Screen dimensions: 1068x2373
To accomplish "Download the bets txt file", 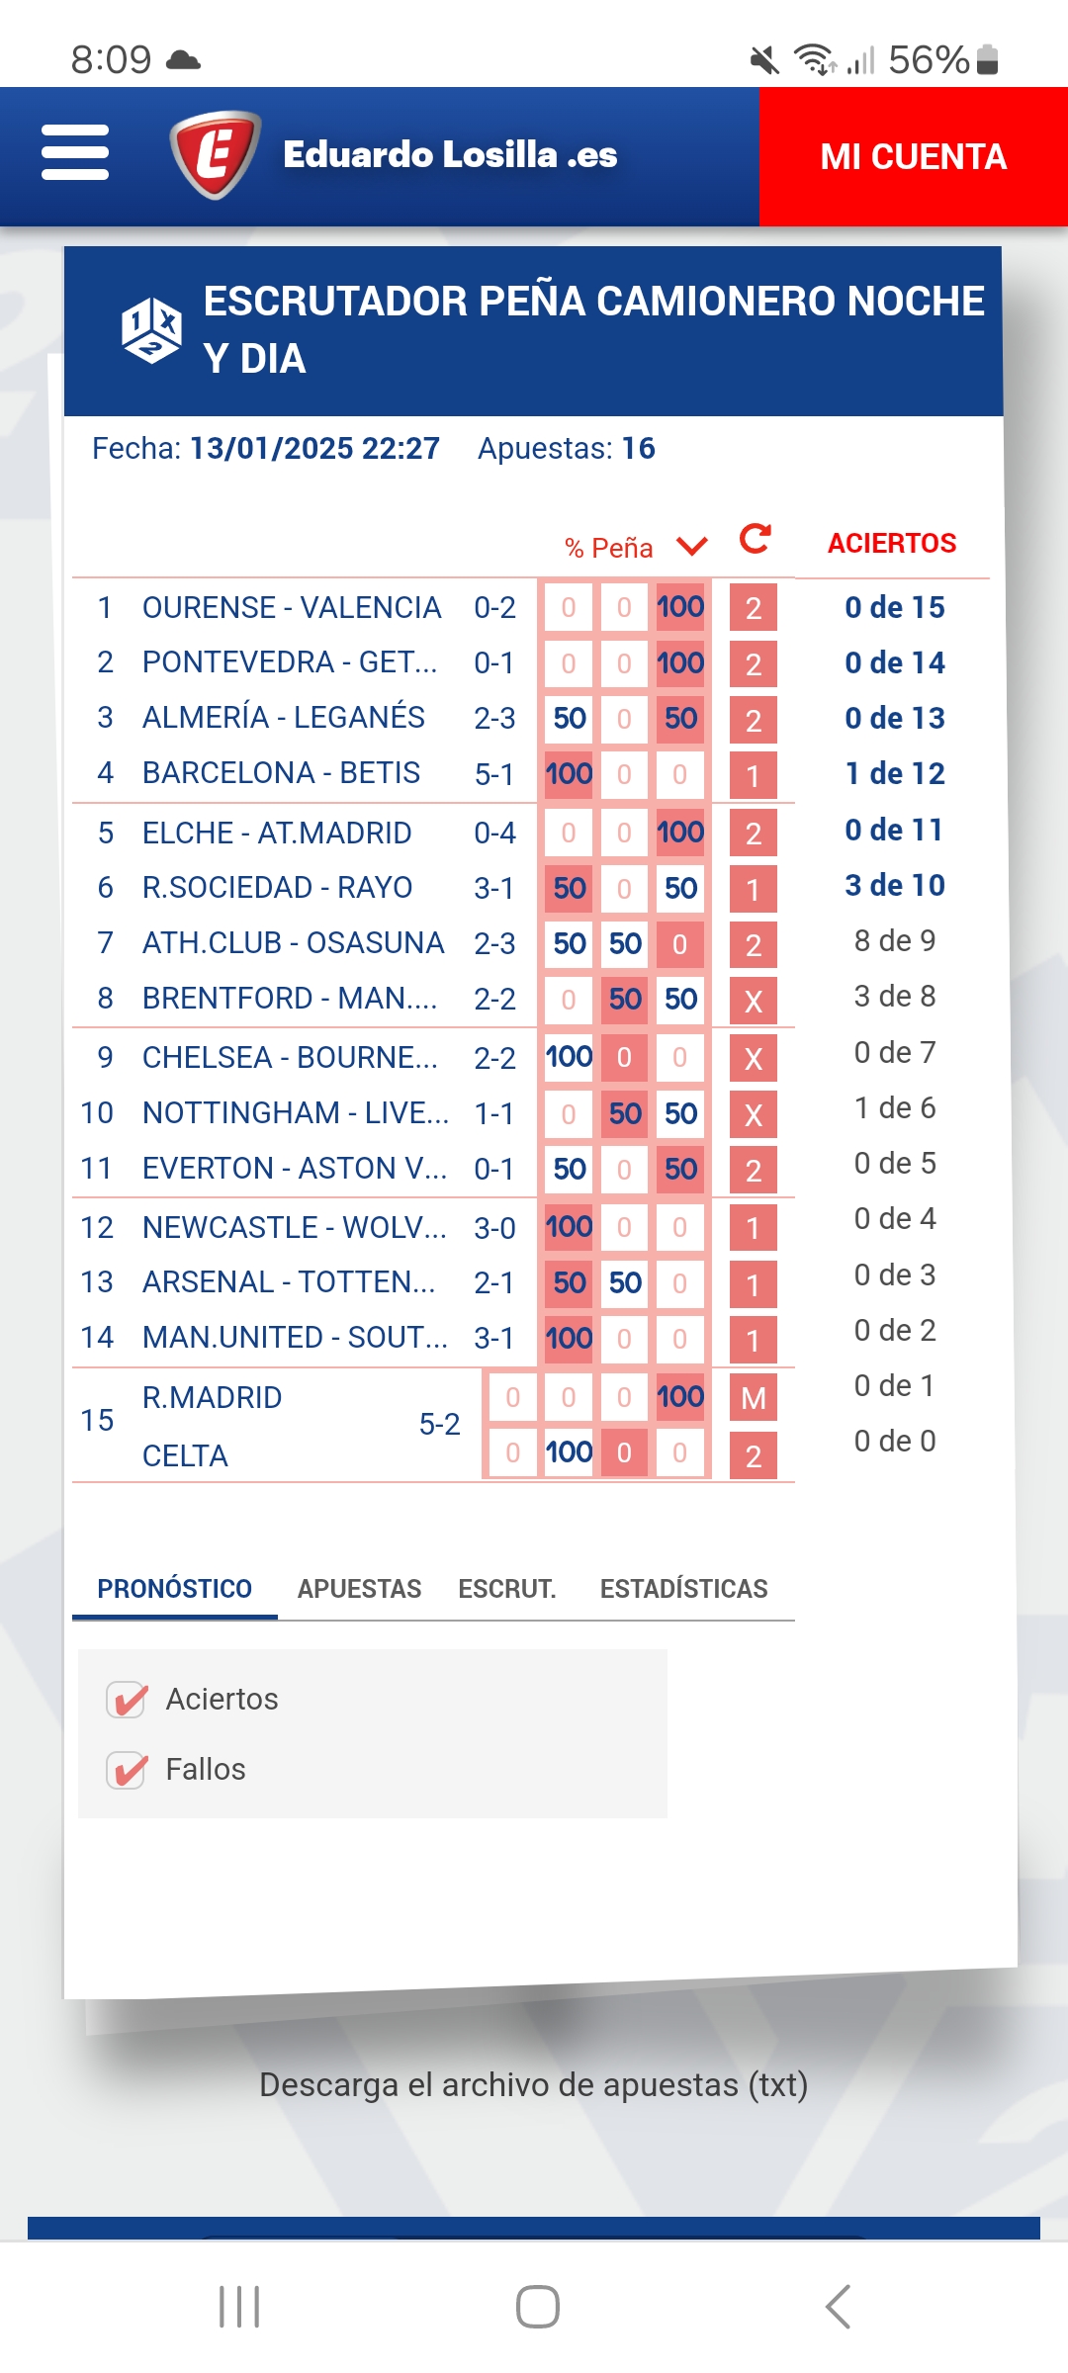I will click(534, 2084).
